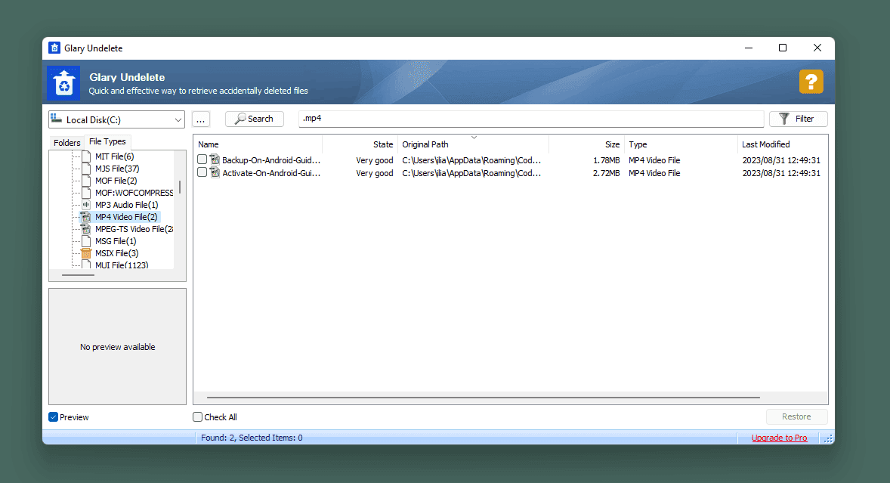Click the Glary Undelete title bar app icon
The height and width of the screenshot is (483, 890).
54,48
